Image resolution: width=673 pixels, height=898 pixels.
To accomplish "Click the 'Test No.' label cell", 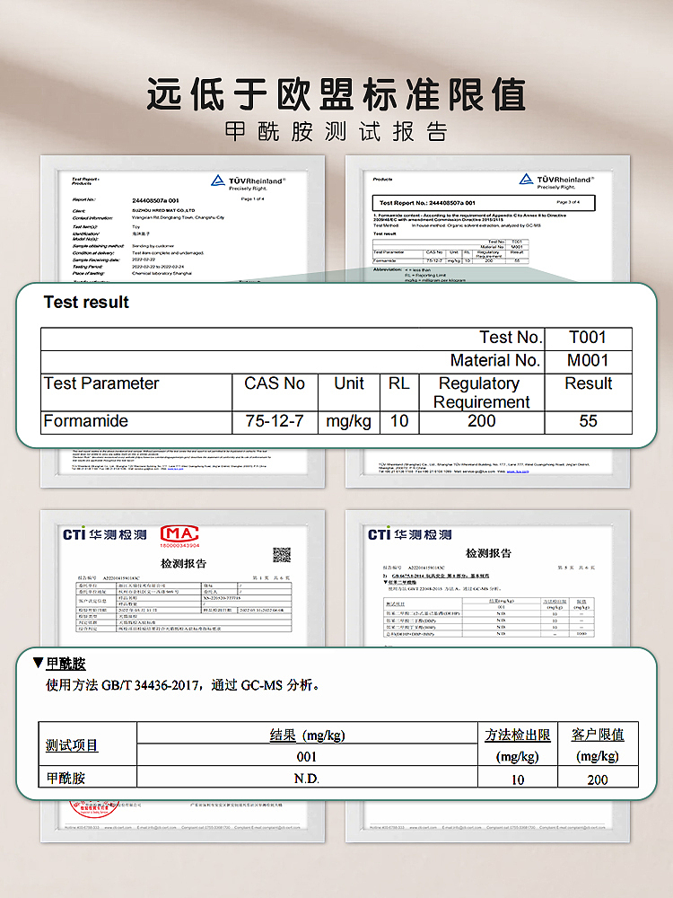I will coord(293,339).
